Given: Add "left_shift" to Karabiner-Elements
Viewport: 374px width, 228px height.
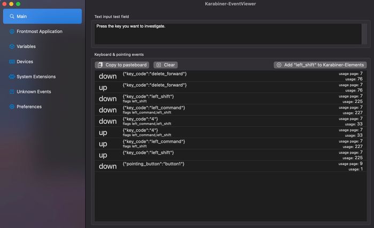Looking at the screenshot, I should [x=320, y=65].
